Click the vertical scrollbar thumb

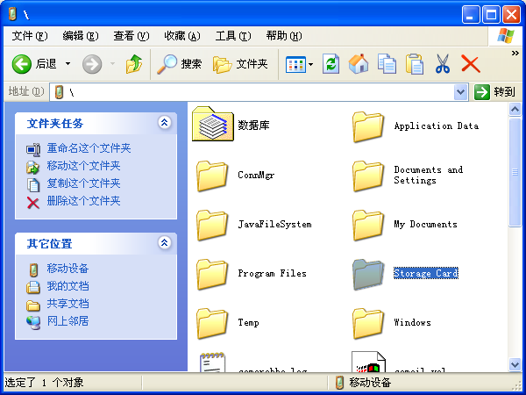[515, 172]
